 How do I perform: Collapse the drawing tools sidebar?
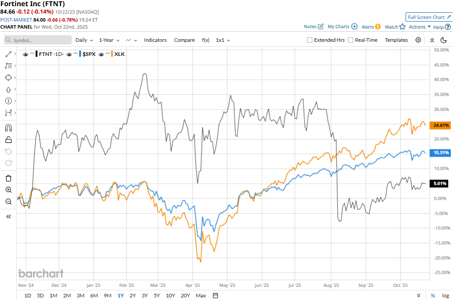click(8, 216)
